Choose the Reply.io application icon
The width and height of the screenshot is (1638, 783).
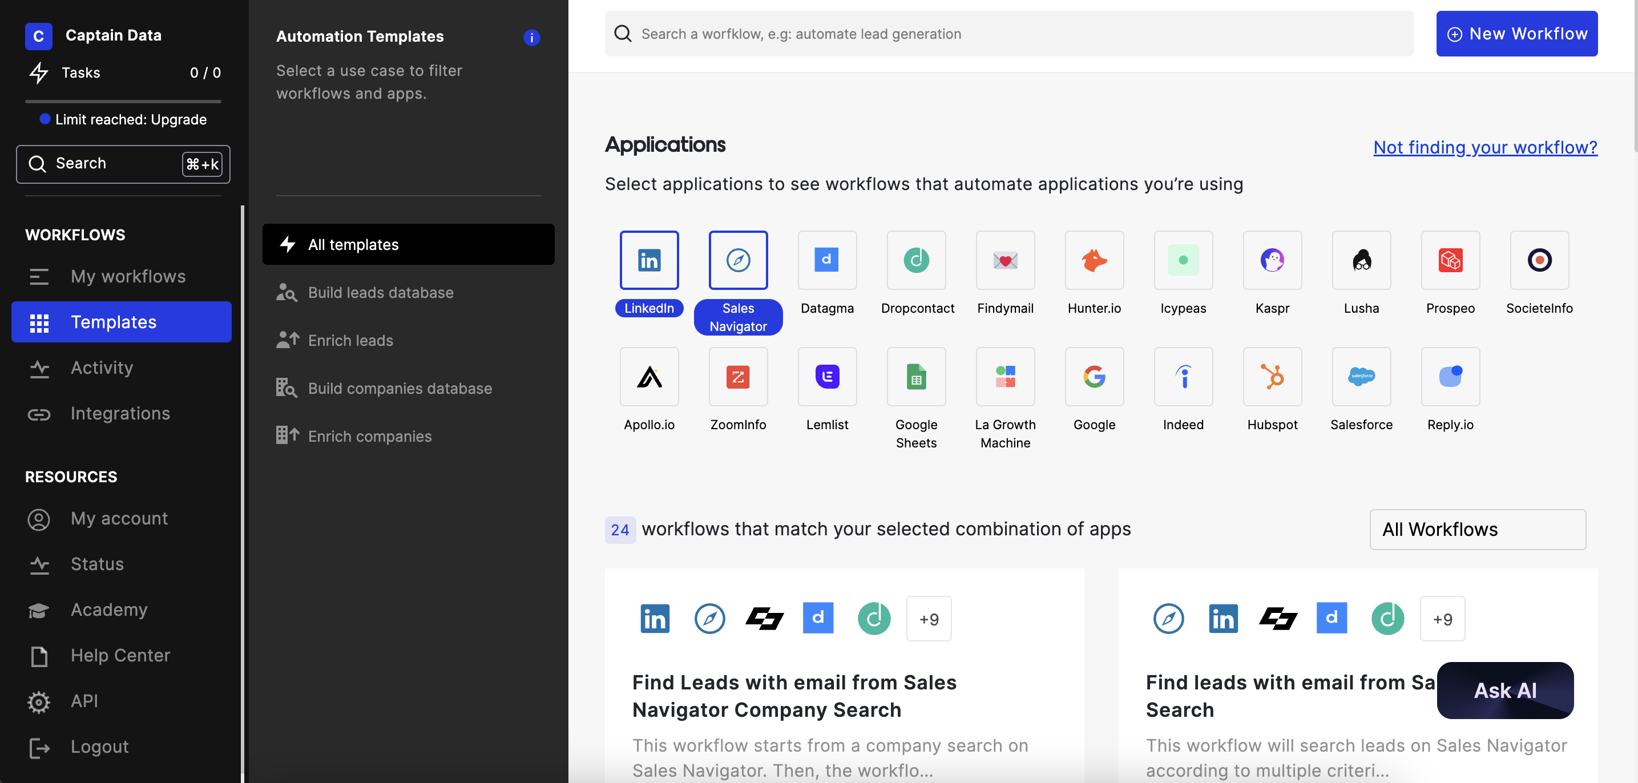(x=1450, y=376)
